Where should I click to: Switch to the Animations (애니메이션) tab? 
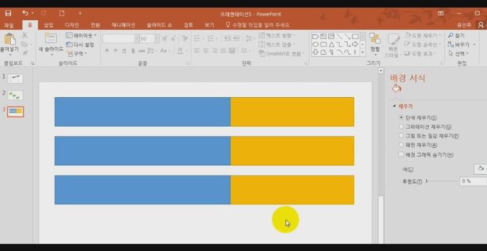[123, 25]
